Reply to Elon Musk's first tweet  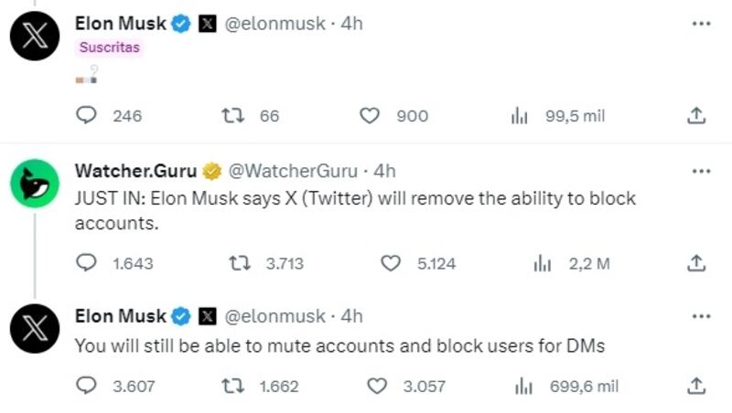86,115
